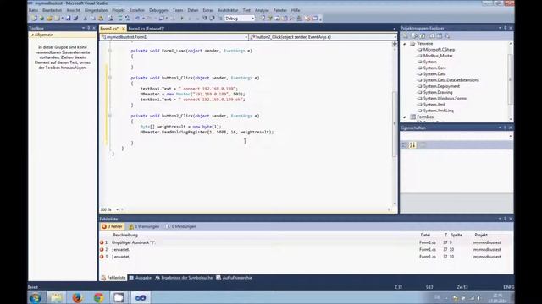Click the Start Debugging play icon
The width and height of the screenshot is (542, 304).
pos(182,19)
